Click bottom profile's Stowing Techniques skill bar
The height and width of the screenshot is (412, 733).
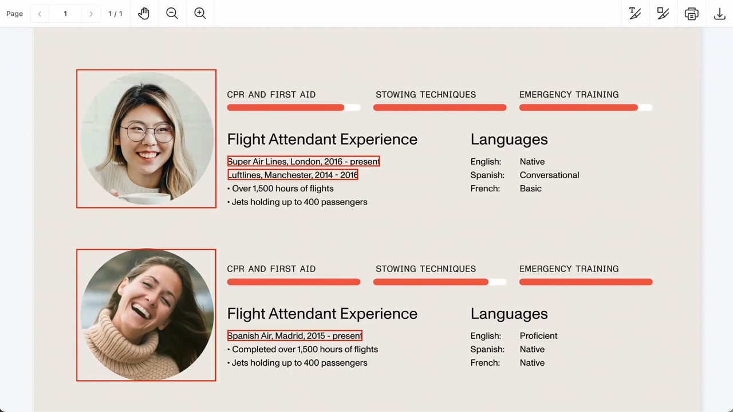[439, 282]
